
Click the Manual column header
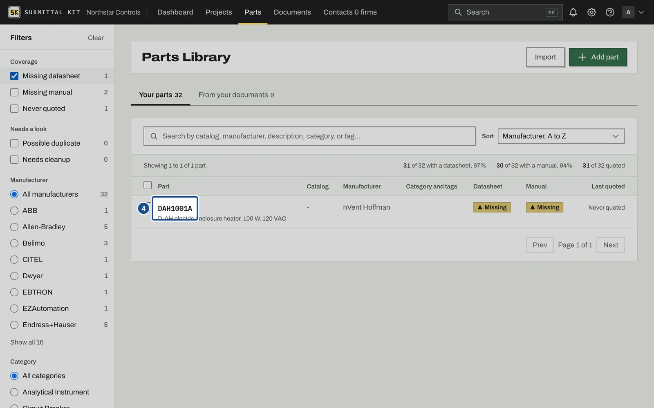536,186
